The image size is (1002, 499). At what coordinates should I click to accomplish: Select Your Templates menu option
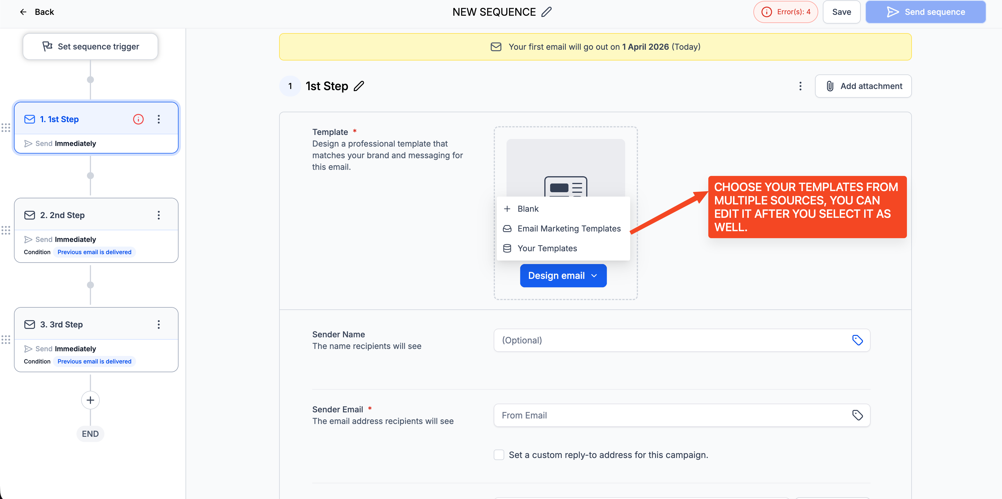[547, 249]
